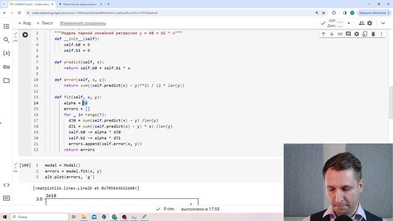Open the browser side panel icon

(344, 13)
